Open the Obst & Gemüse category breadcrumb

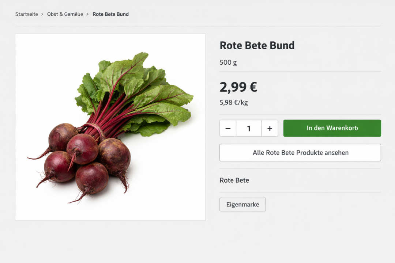pos(65,14)
